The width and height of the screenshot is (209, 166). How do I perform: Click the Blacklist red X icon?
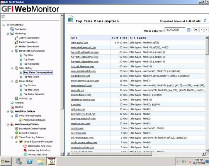click(12, 107)
